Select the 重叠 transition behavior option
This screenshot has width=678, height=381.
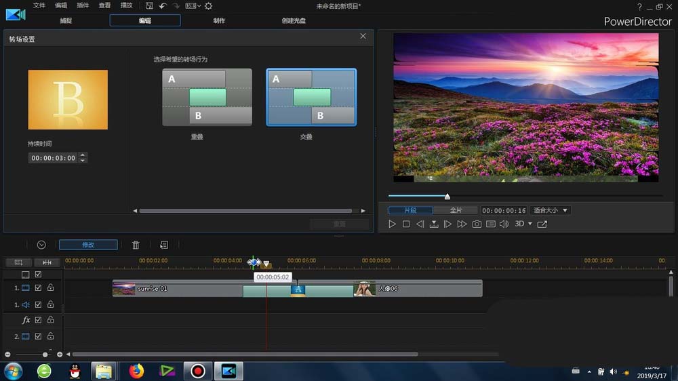click(x=207, y=97)
